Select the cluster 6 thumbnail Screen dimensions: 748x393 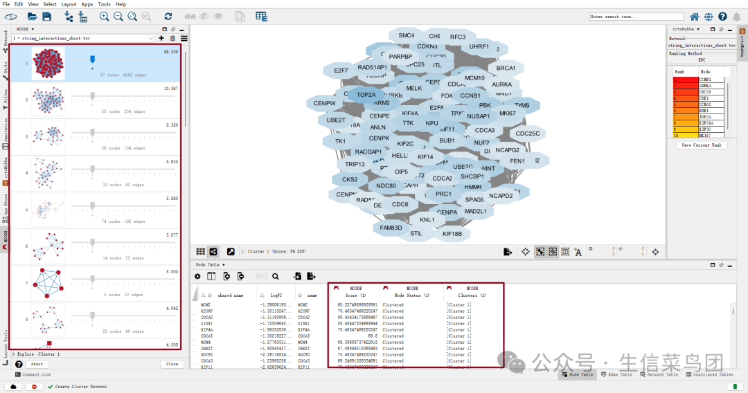(x=48, y=246)
